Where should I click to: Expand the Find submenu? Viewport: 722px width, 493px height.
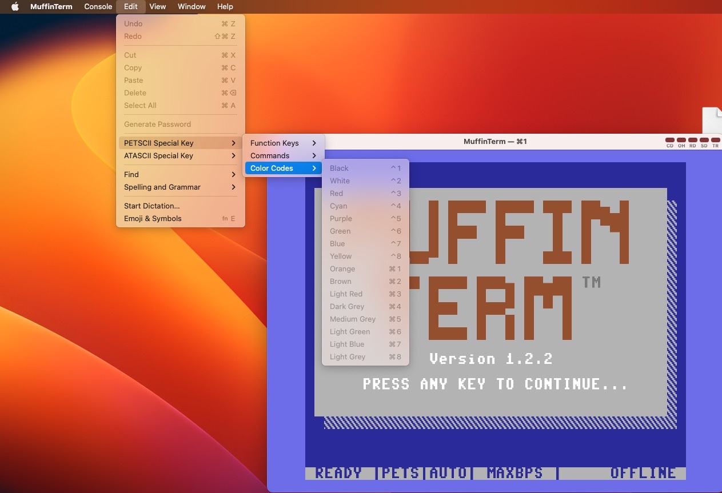pyautogui.click(x=181, y=174)
